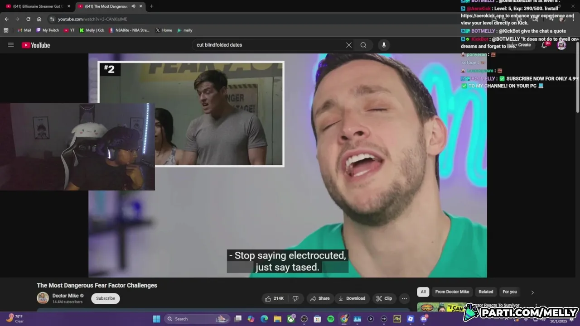This screenshot has width=580, height=326.
Task: Clear the search box with the X
Action: pyautogui.click(x=349, y=45)
